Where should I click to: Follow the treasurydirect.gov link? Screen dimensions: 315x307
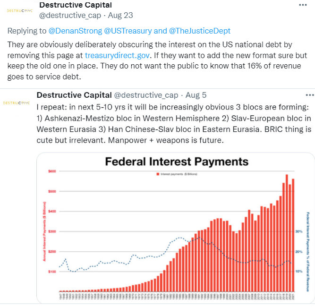117,55
